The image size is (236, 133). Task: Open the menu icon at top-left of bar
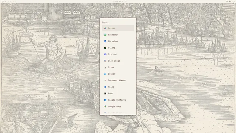[x=3, y=1]
